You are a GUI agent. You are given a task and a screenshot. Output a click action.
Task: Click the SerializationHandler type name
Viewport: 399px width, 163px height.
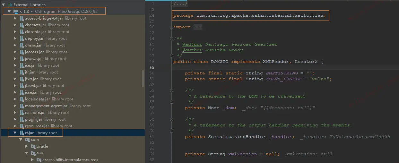(237, 137)
